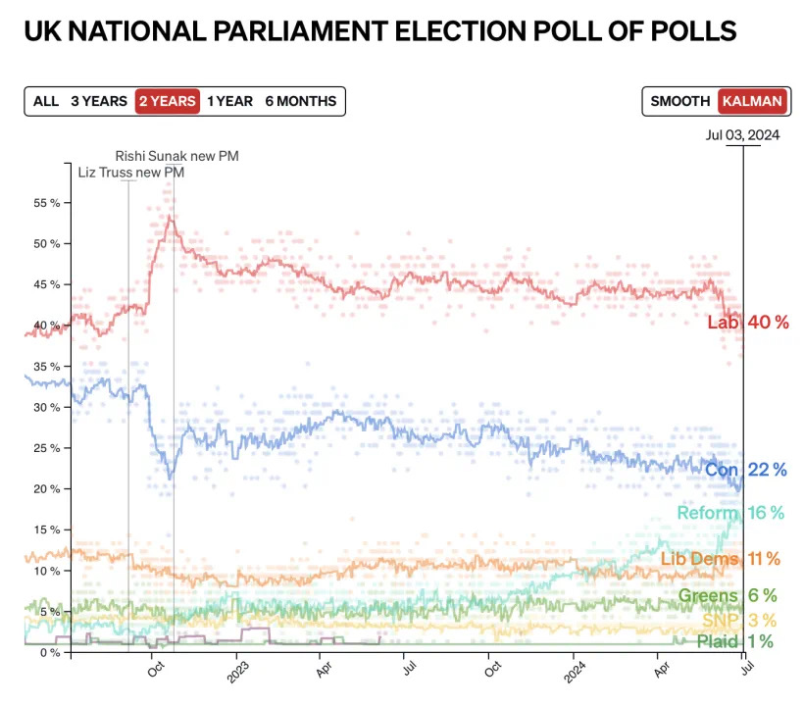This screenshot has width=804, height=706.
Task: Switch chart to SMOOTH mode
Action: 679,101
